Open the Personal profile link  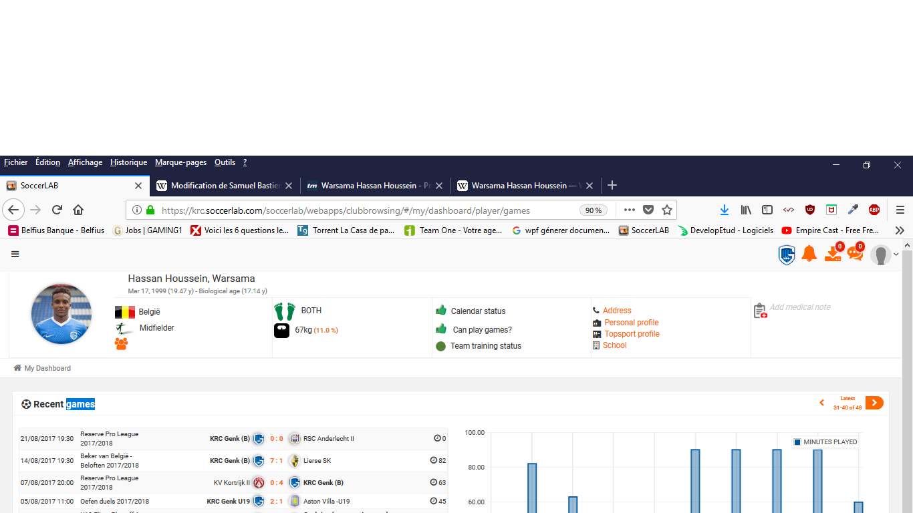click(x=632, y=323)
